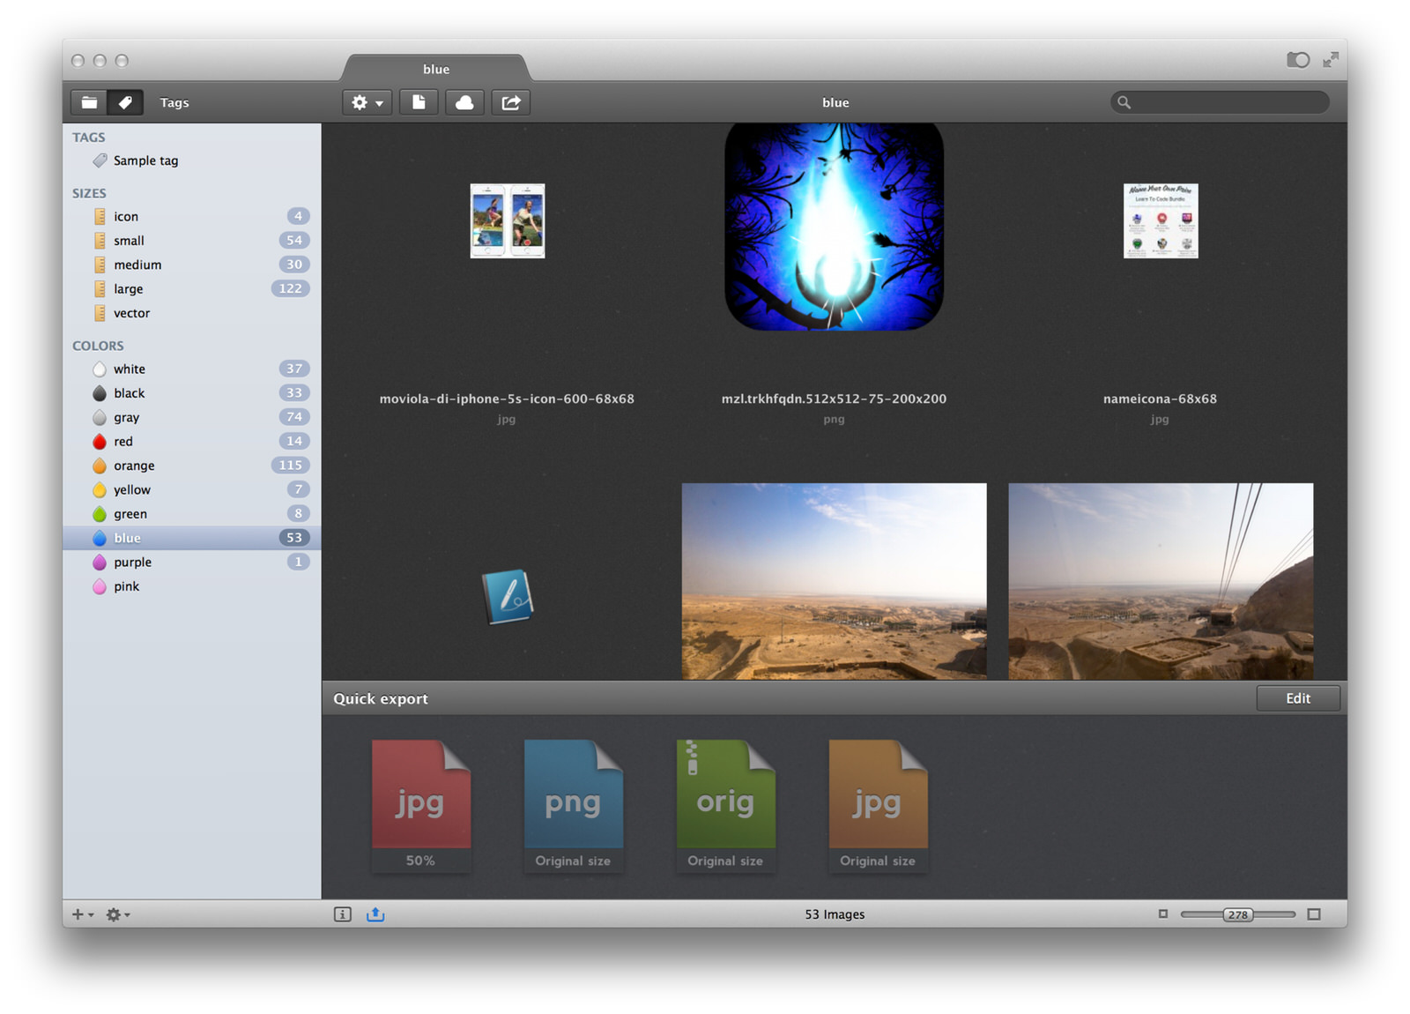Click the thumbnail size slider handle
1410x1014 pixels.
tap(1238, 914)
